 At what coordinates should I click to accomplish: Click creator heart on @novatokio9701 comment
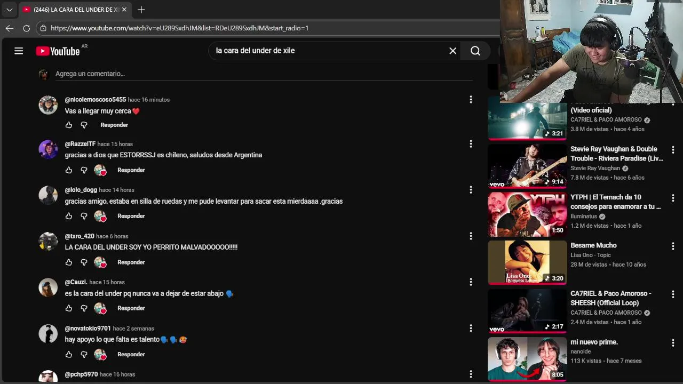[x=100, y=354]
